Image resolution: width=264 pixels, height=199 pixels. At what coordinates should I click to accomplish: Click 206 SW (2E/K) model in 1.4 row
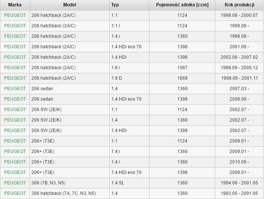click(46, 120)
